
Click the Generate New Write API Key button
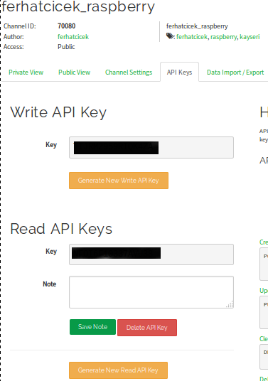pos(119,181)
